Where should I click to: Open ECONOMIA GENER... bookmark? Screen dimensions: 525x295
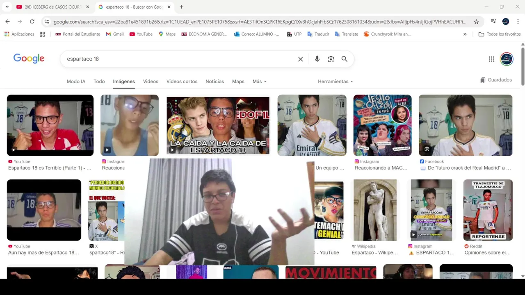(x=204, y=34)
